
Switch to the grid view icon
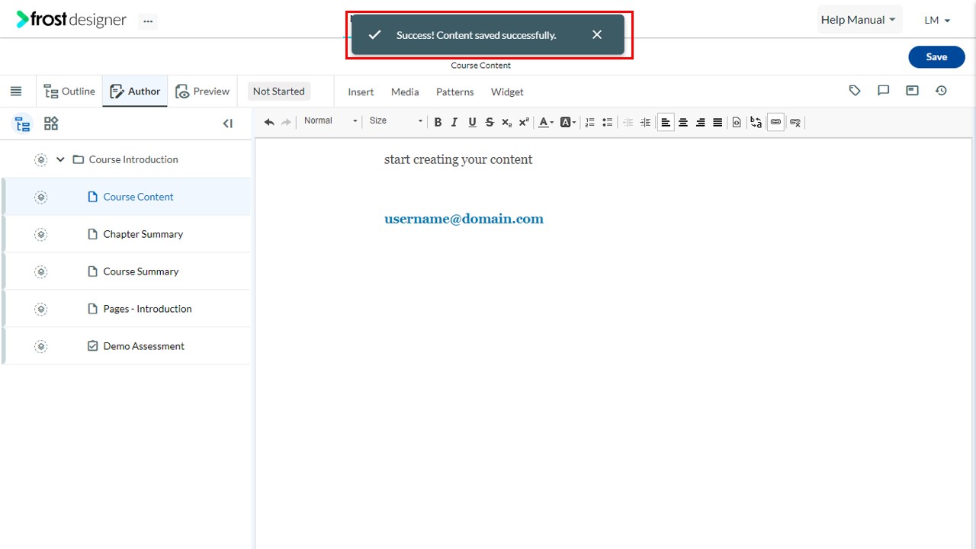coord(51,124)
